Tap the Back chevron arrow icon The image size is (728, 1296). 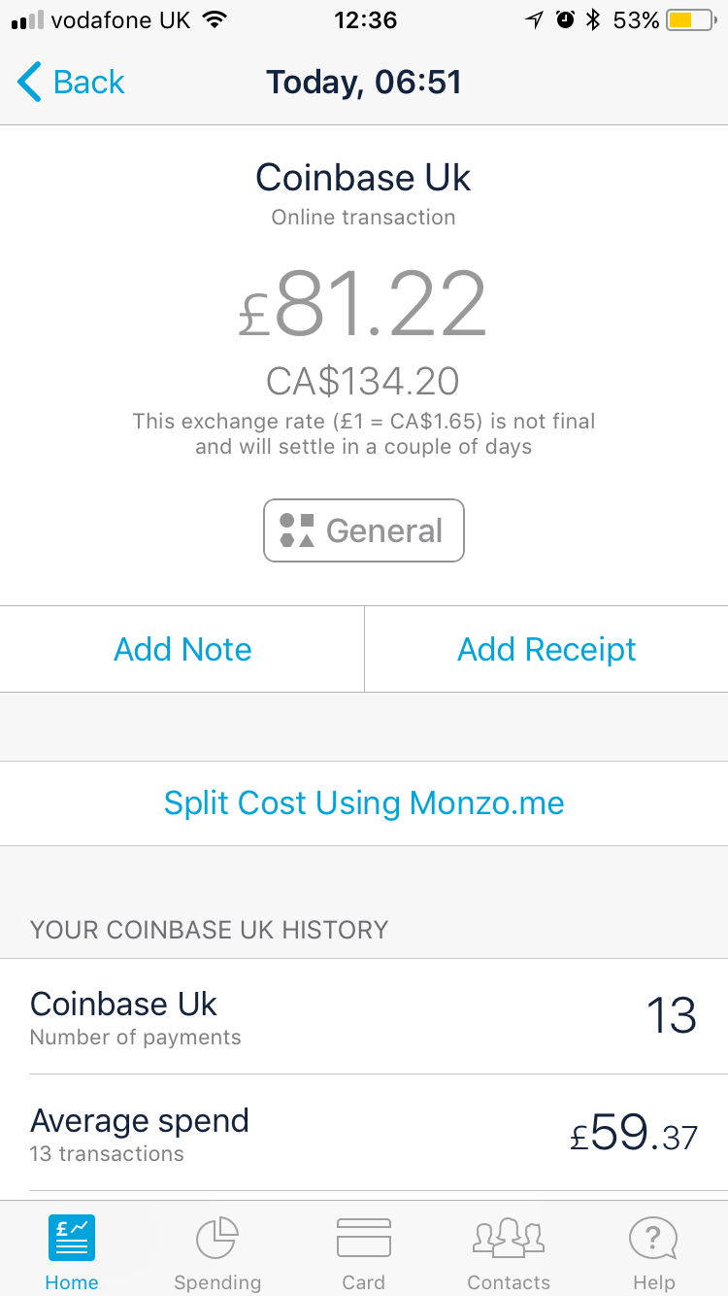[29, 83]
